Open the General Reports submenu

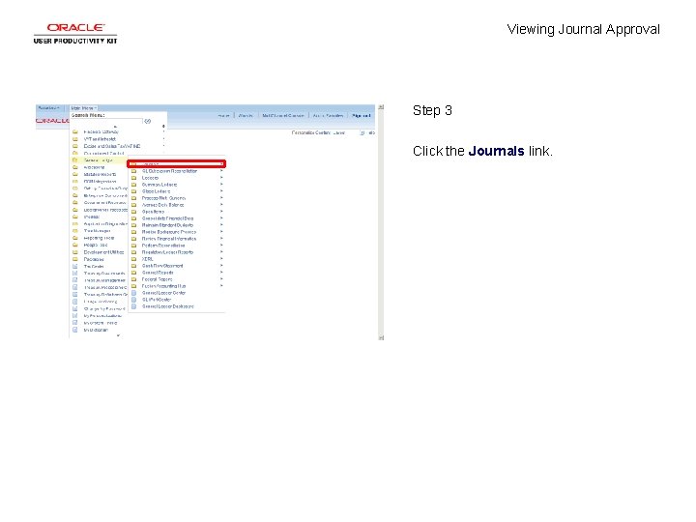(x=158, y=273)
